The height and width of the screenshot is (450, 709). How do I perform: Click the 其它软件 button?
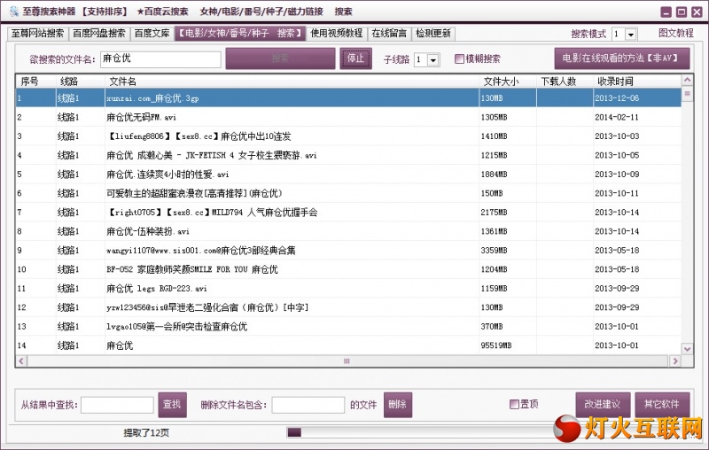click(x=662, y=404)
